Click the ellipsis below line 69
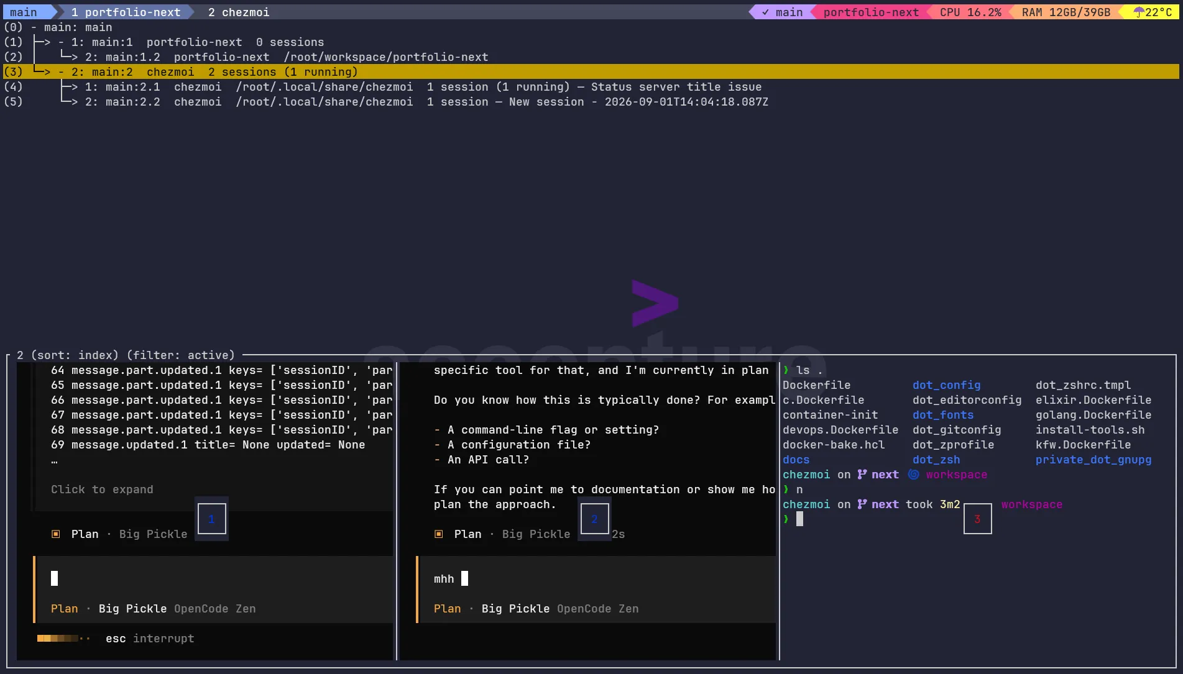The image size is (1183, 674). coord(54,461)
